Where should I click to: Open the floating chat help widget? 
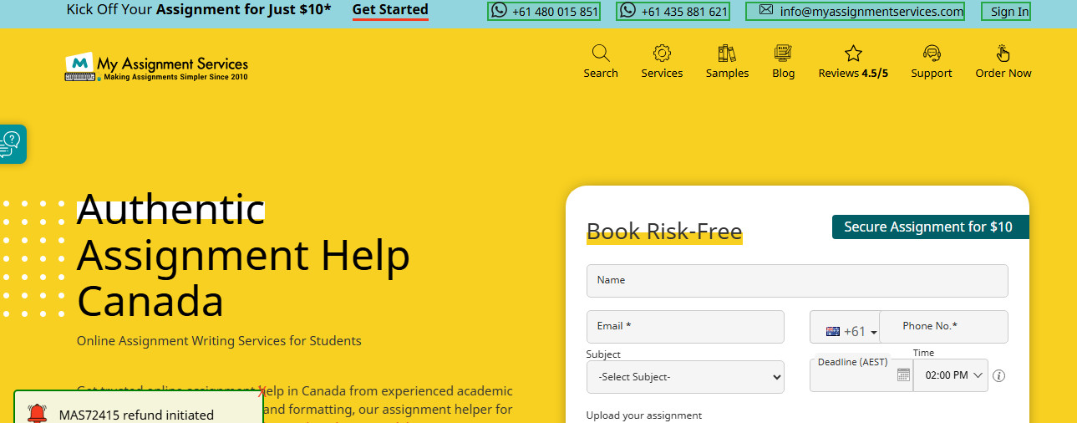pyautogui.click(x=12, y=144)
